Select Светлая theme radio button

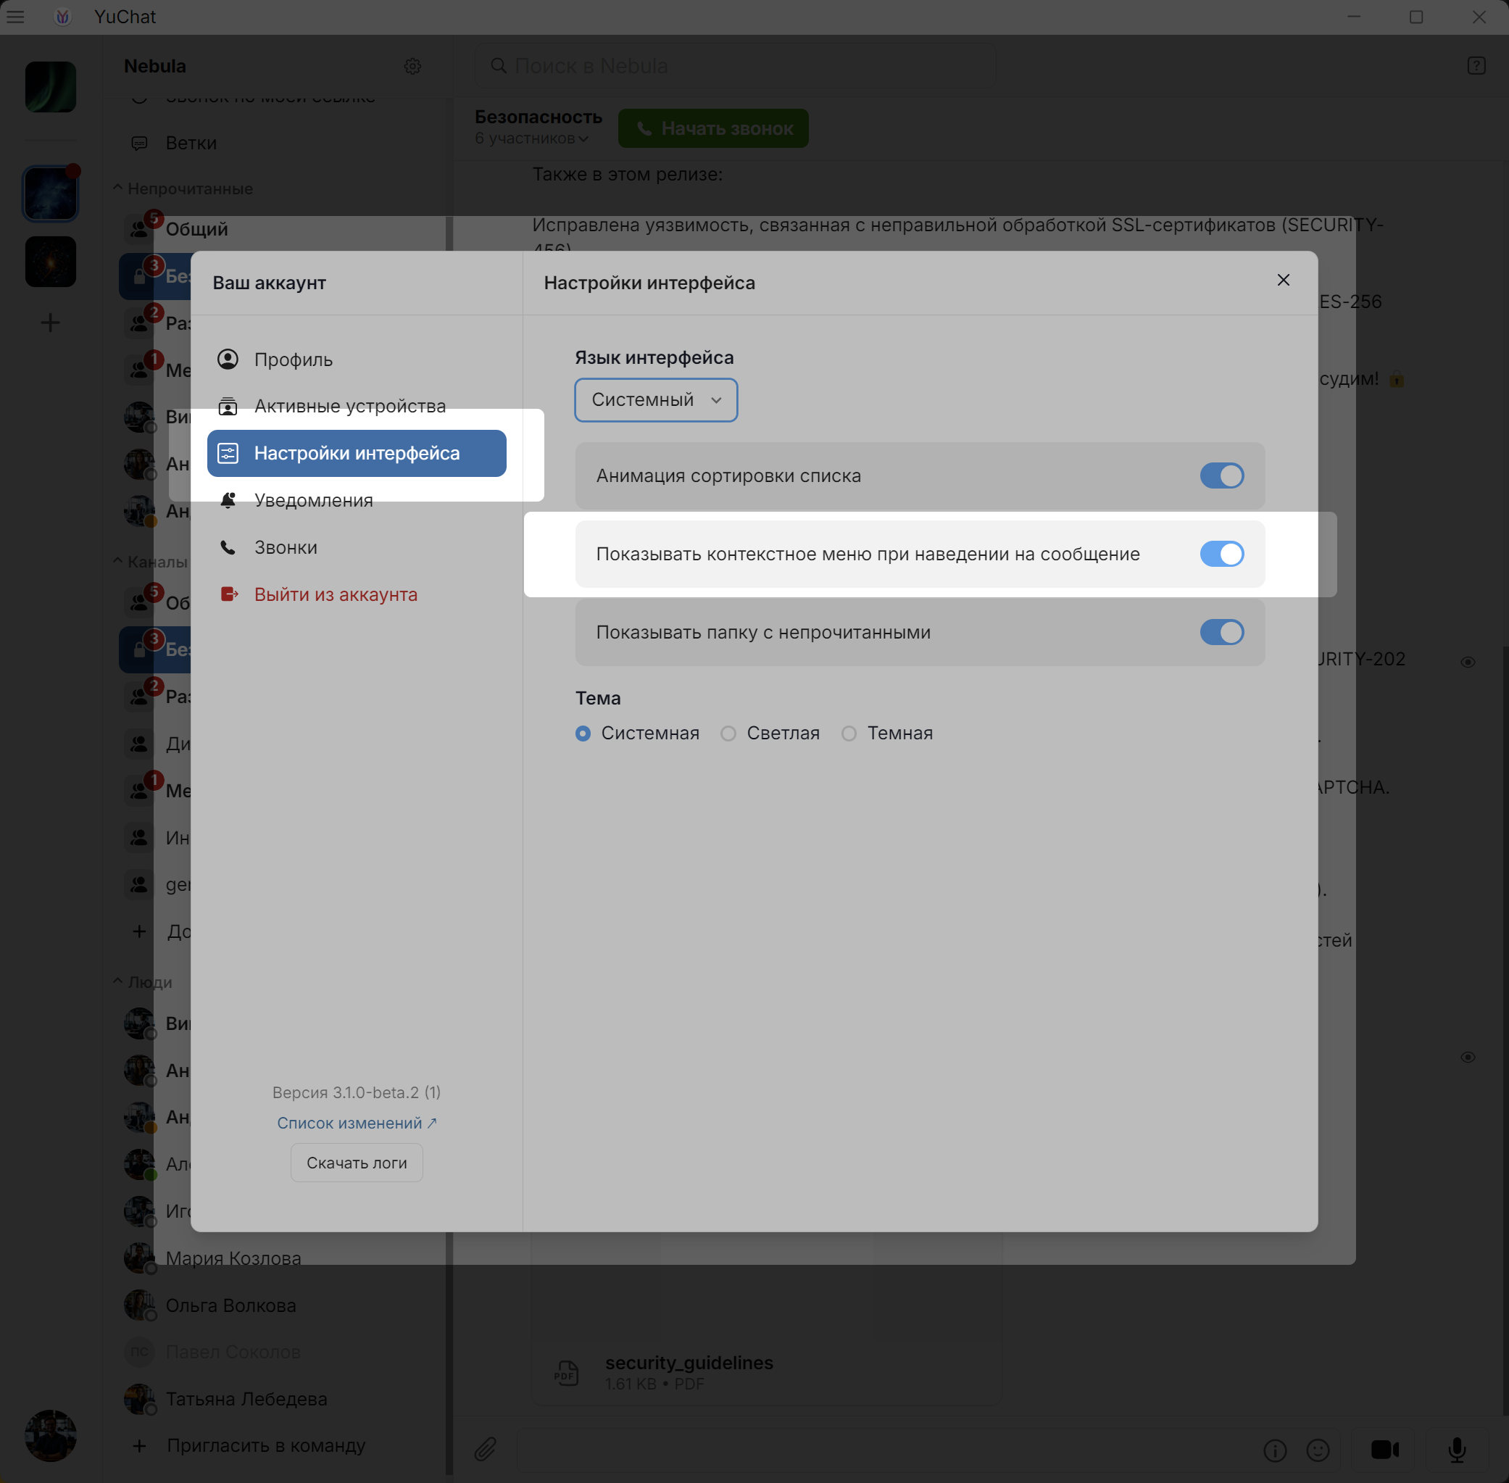(728, 733)
